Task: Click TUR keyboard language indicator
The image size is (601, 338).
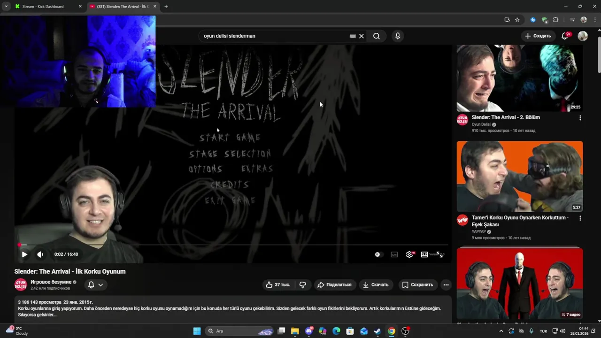Action: point(543,331)
